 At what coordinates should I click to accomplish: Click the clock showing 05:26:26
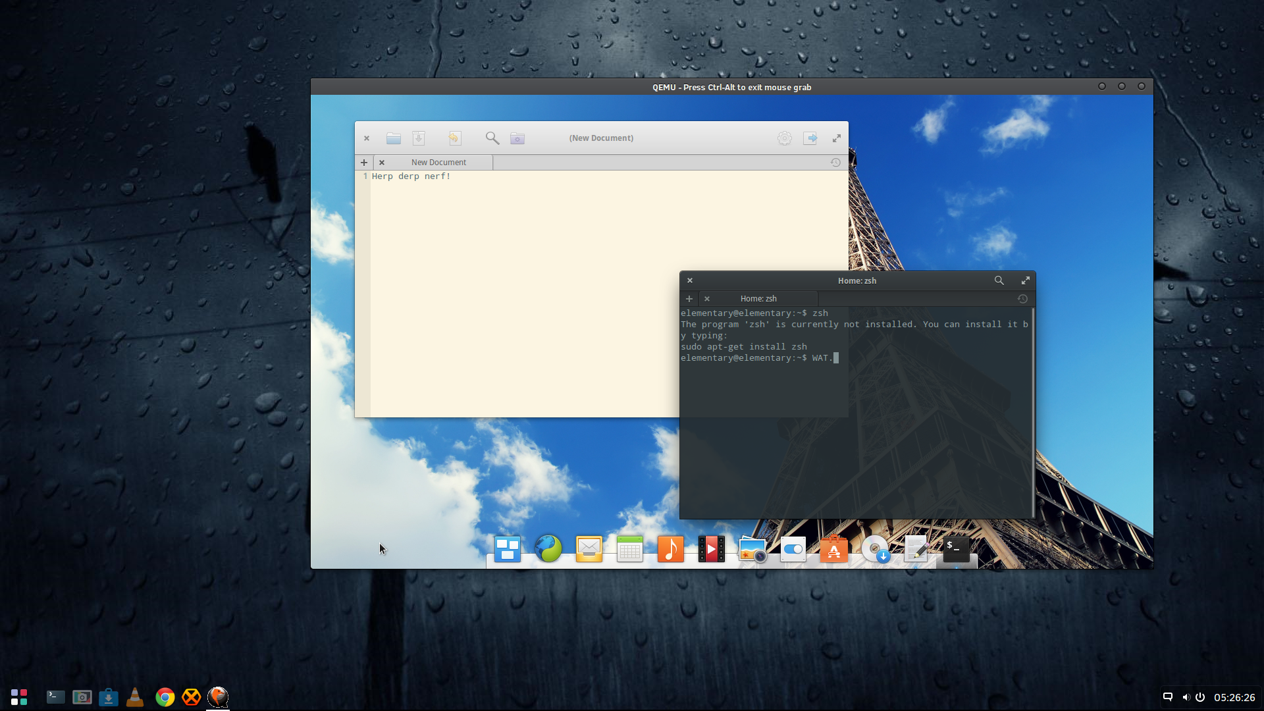click(x=1234, y=697)
